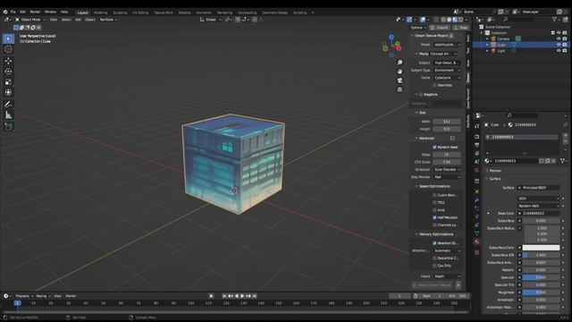Viewport: 572px width, 322px height.
Task: Toggle visibility eye for Light
Action: click(x=559, y=51)
